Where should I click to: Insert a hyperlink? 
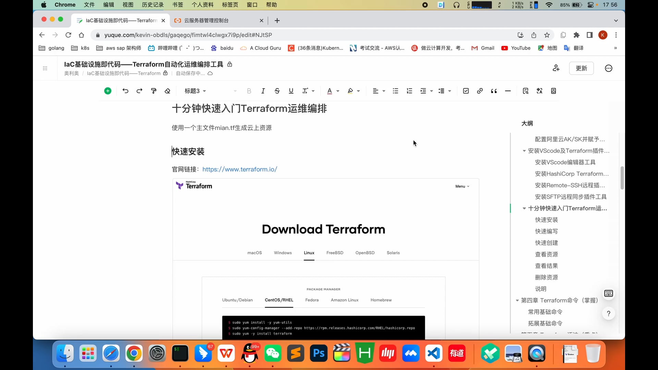(x=480, y=91)
